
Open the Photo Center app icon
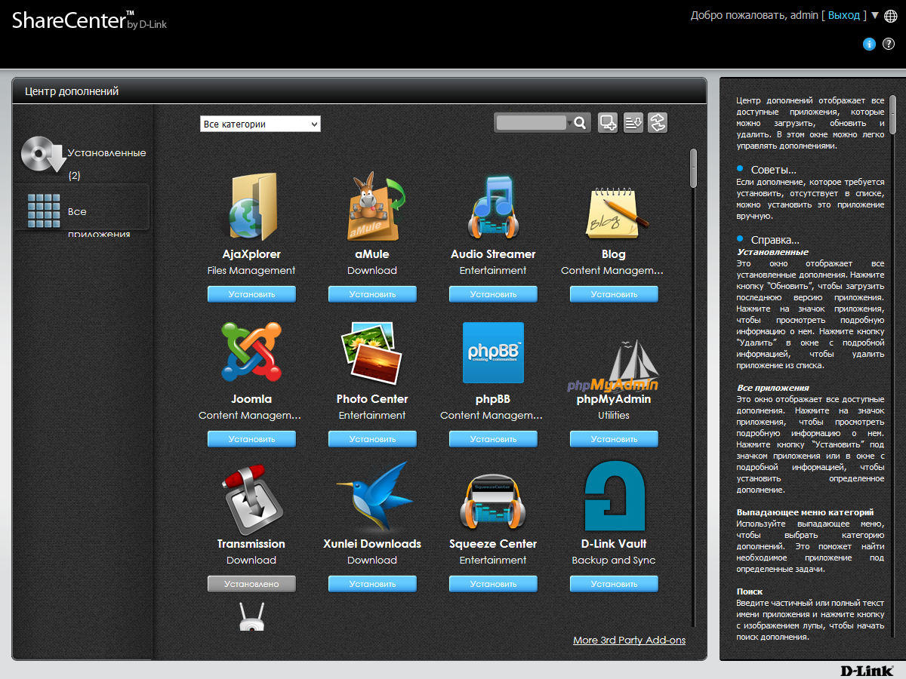pyautogui.click(x=372, y=353)
